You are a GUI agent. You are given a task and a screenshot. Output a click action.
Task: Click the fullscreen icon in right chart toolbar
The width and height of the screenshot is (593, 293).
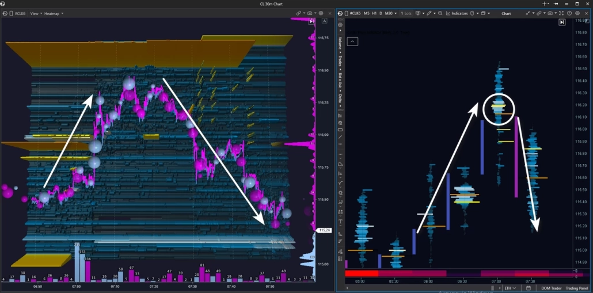coord(561,13)
